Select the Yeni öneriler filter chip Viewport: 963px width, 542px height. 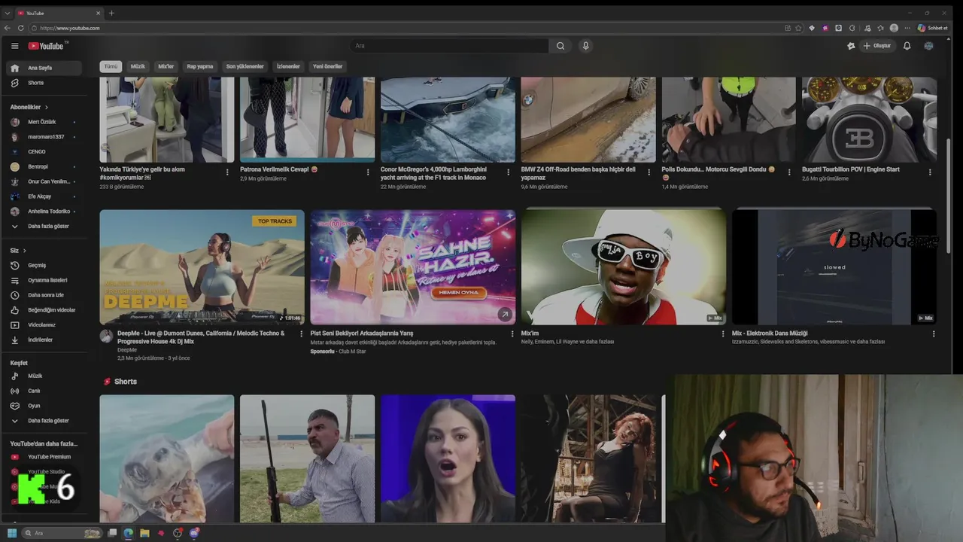click(x=327, y=66)
